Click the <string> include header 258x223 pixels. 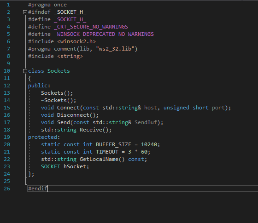pos(70,56)
